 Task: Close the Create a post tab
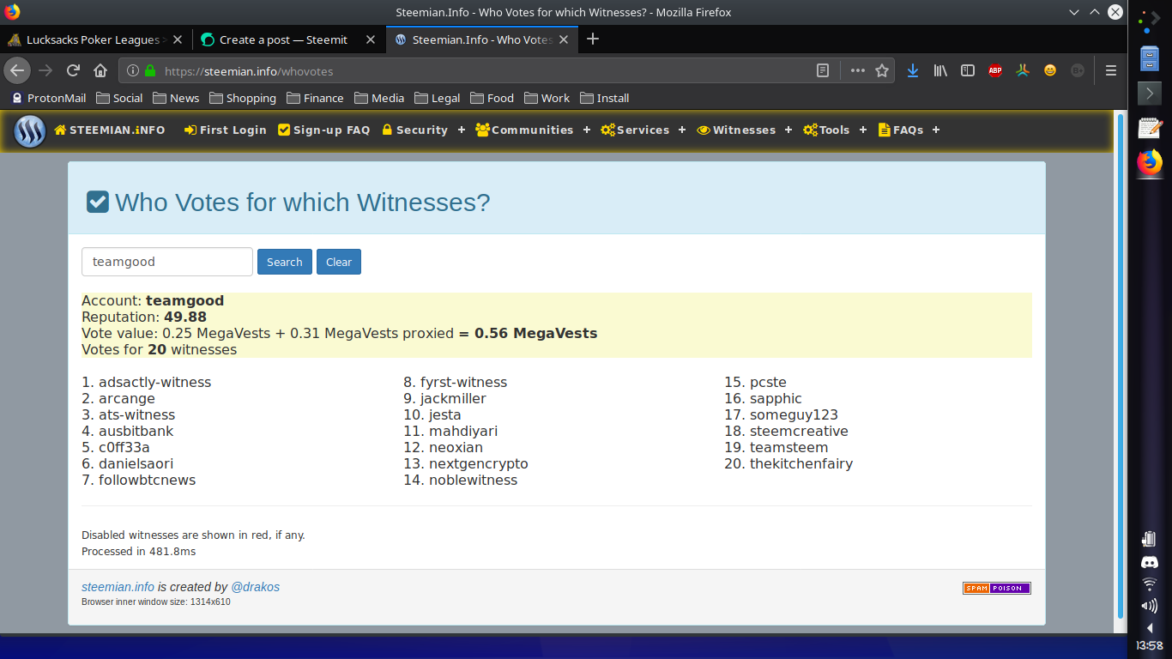click(x=371, y=39)
